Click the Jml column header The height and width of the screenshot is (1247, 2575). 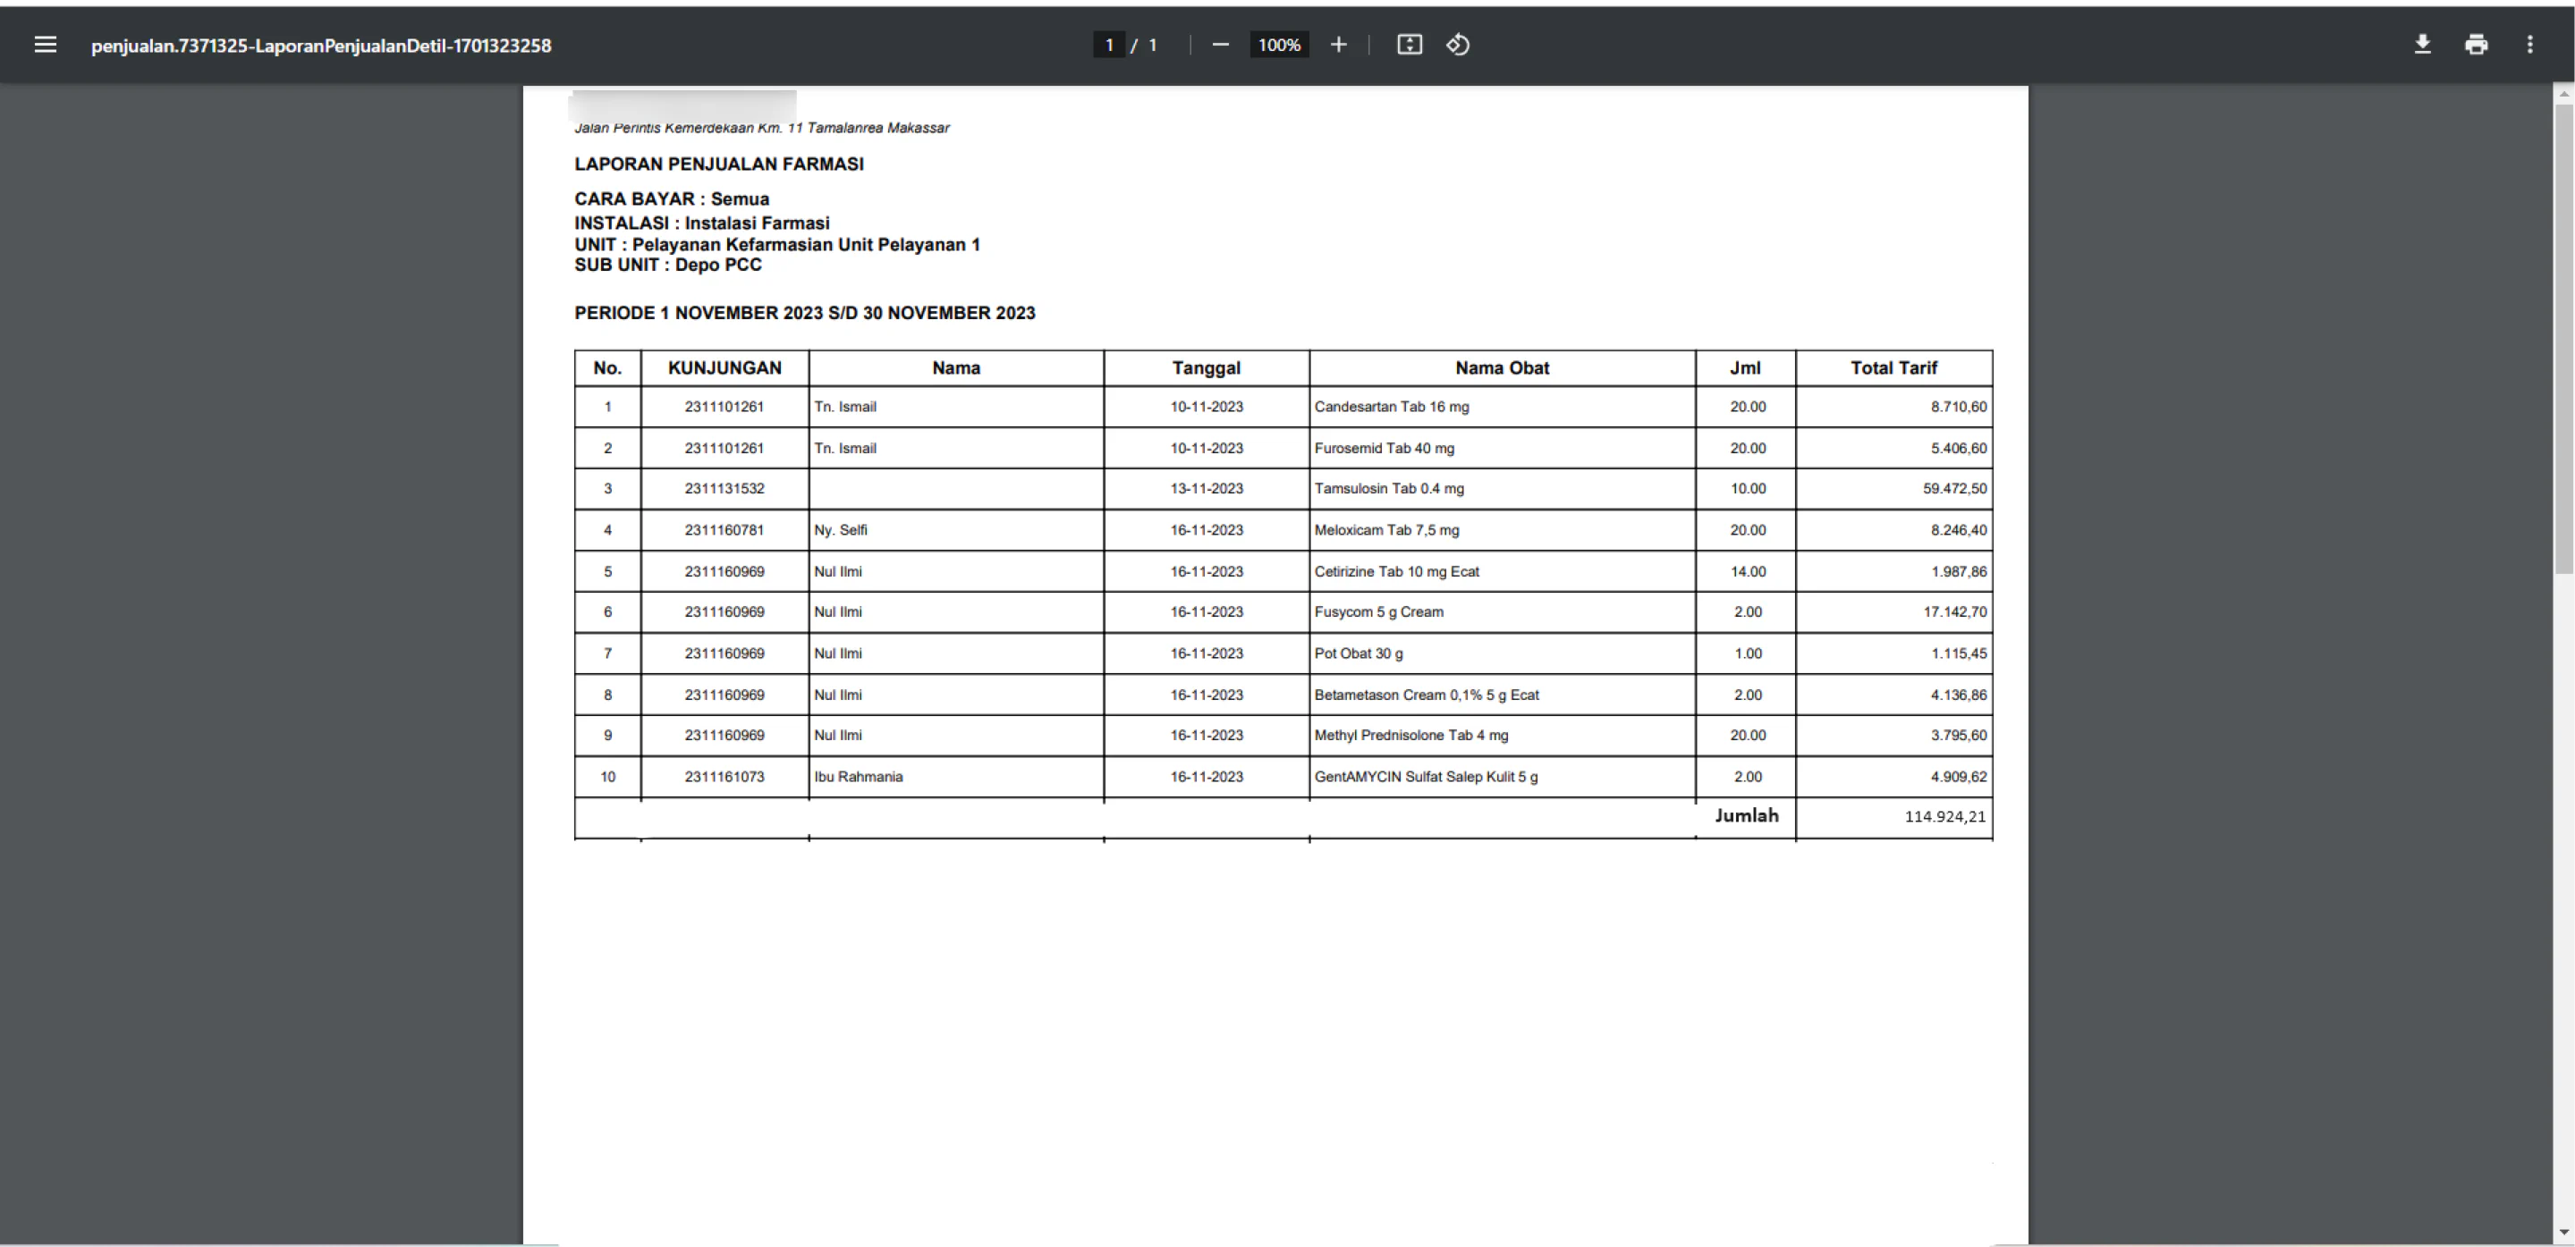[1745, 367]
